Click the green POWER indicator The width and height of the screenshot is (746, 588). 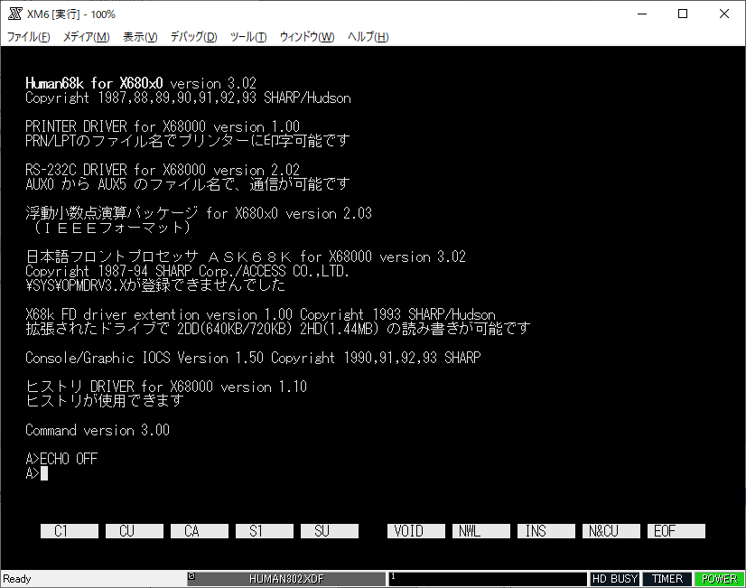click(x=719, y=579)
